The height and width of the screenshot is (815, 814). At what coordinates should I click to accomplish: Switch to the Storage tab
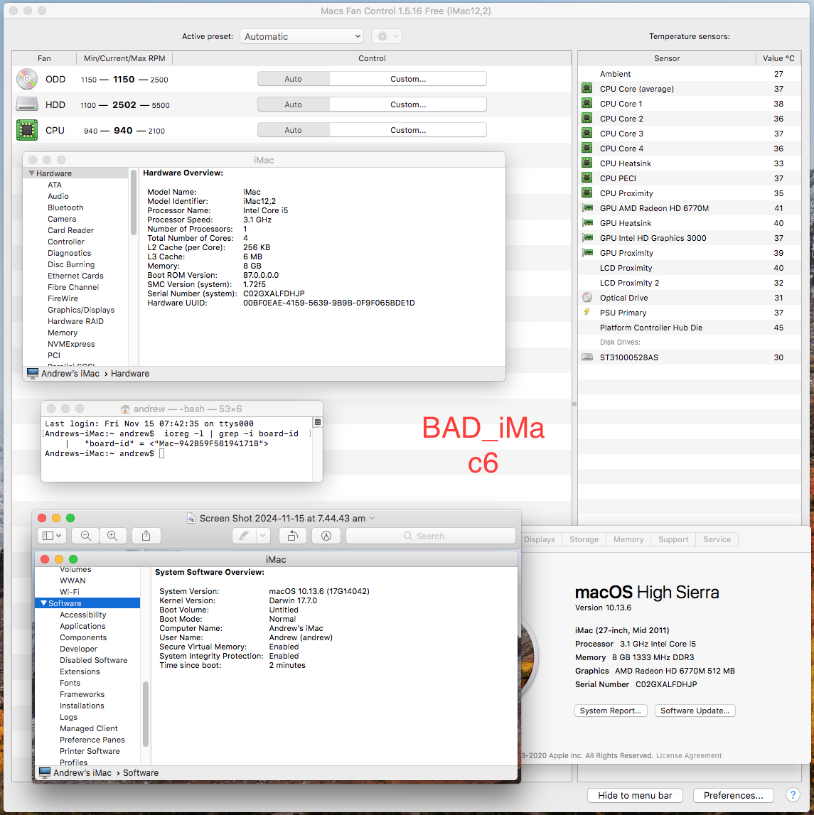point(584,539)
